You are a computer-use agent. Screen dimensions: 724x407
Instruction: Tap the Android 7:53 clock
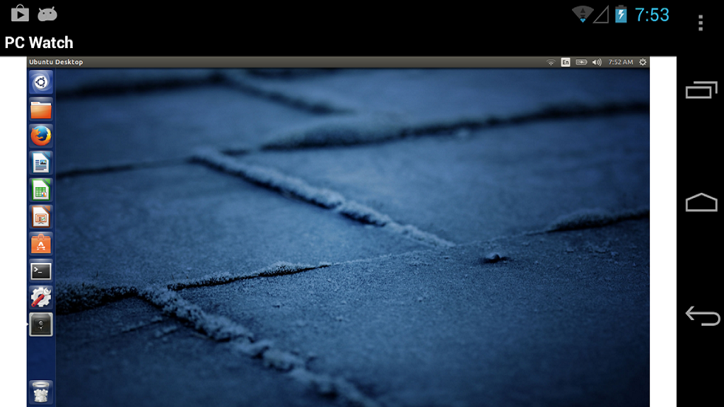click(x=651, y=15)
